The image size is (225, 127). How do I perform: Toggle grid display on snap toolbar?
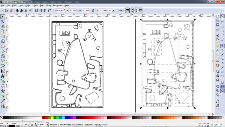pos(222,87)
